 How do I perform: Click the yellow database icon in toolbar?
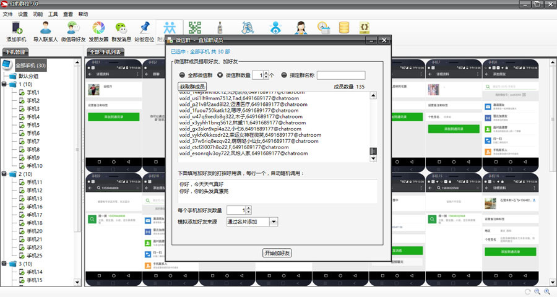344,28
